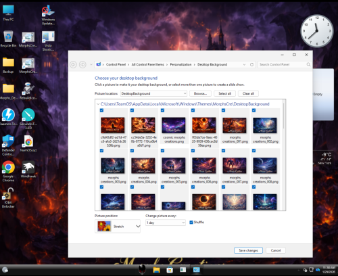Open Change picture every dropdown
This screenshot has height=276, width=338.
tap(166, 223)
